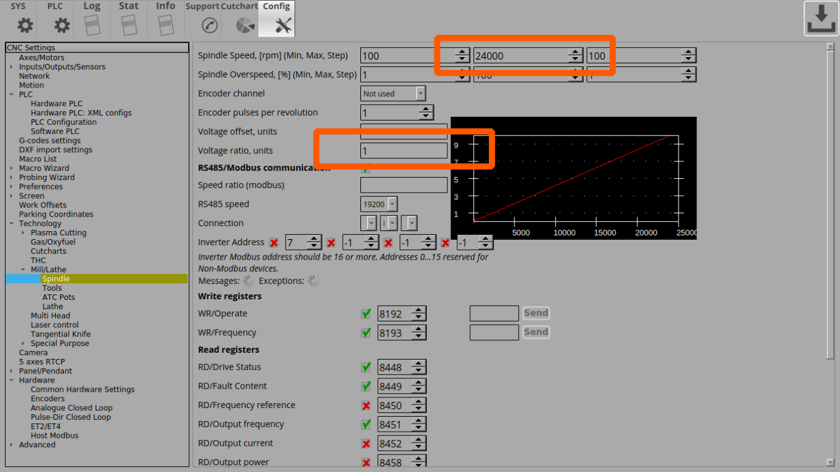
Task: Open the Log page icon
Action: click(91, 25)
